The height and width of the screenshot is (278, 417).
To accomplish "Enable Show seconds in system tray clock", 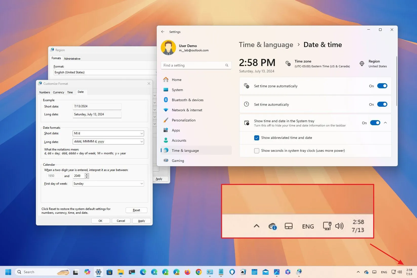I will [257, 151].
